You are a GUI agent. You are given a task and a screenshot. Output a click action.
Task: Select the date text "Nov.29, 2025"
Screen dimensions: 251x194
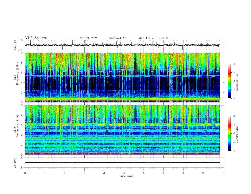coord(88,38)
